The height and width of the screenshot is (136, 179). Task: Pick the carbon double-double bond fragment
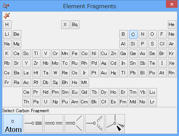click(x=54, y=123)
